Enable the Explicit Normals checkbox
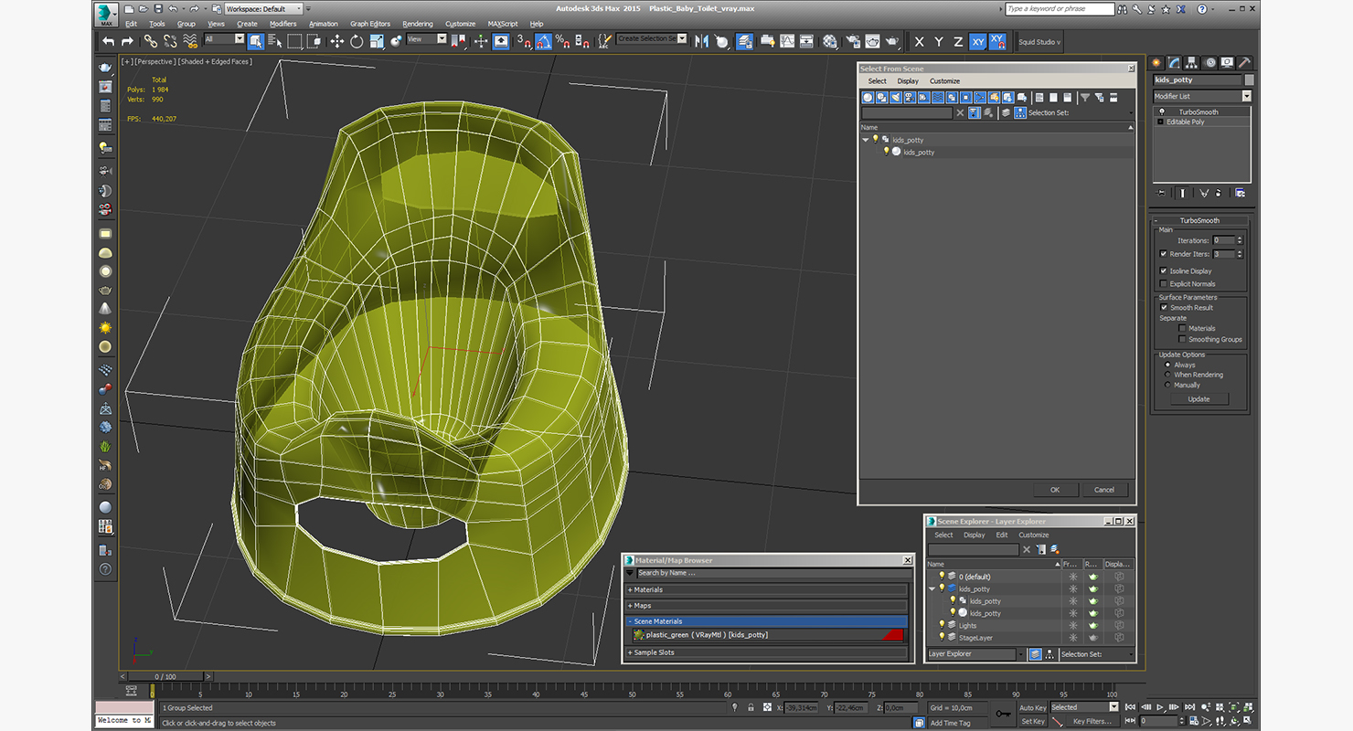 click(x=1163, y=283)
